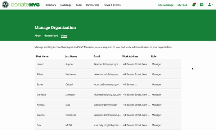Select the Gianna first name cell
Image resolution: width=216 pixels, height=130 pixels.
coord(41,115)
